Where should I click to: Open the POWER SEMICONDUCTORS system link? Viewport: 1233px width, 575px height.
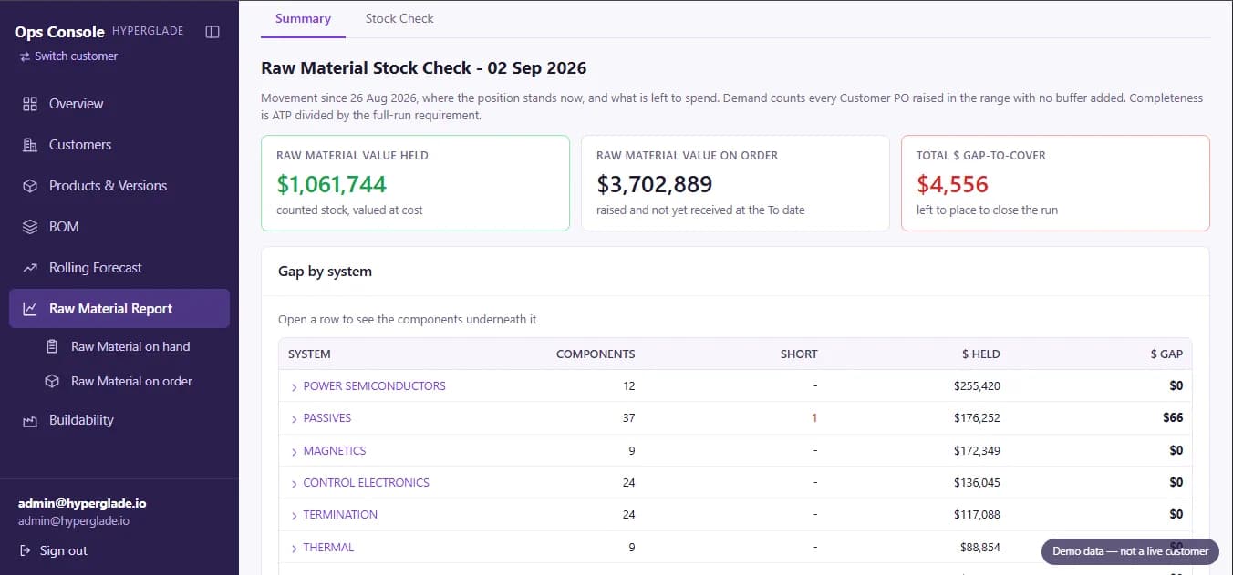point(374,386)
